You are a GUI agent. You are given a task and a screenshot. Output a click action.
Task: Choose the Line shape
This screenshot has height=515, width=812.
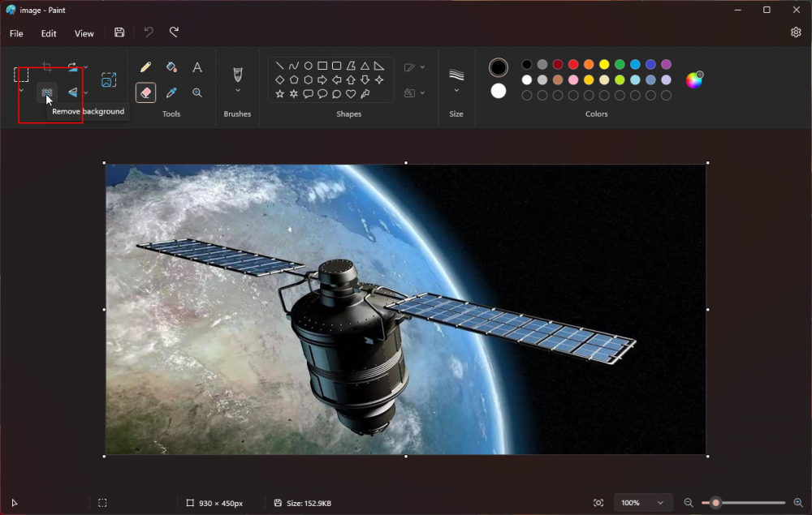click(x=279, y=66)
